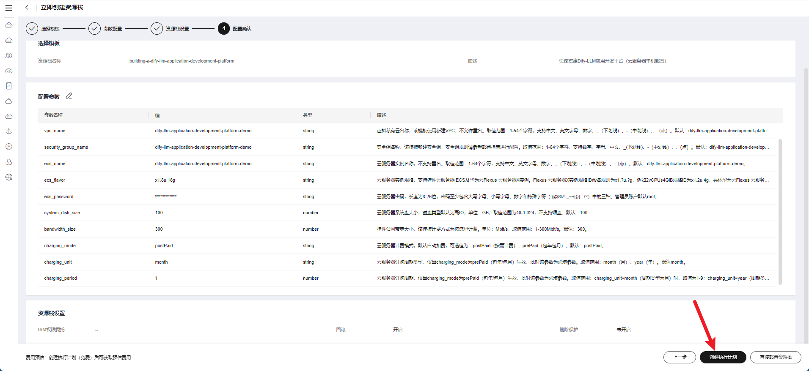
Task: Click the vpc_name parameter name
Action: 55,131
